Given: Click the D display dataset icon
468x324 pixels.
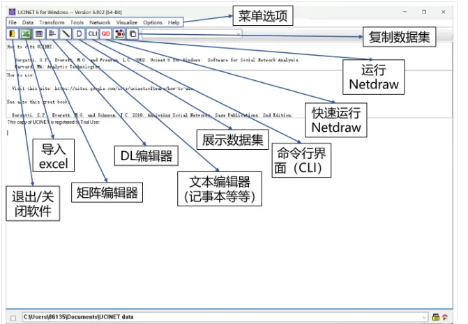Looking at the screenshot, I should pos(79,34).
